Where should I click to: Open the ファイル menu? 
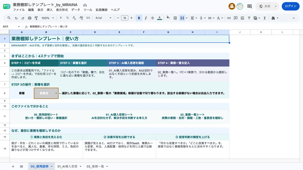point(19,10)
